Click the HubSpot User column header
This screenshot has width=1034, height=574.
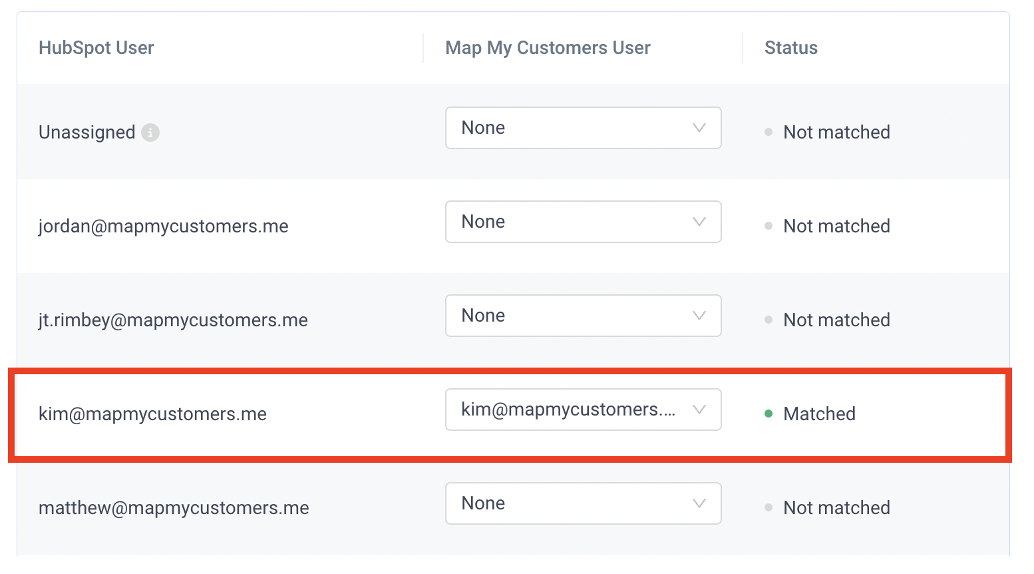pos(96,48)
